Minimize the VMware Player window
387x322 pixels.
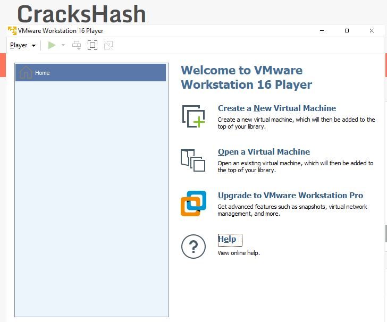point(322,31)
